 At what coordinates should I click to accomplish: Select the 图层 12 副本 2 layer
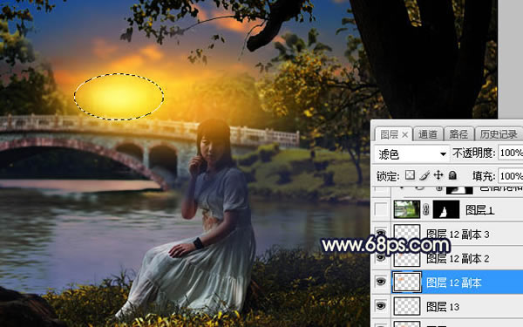[457, 259]
